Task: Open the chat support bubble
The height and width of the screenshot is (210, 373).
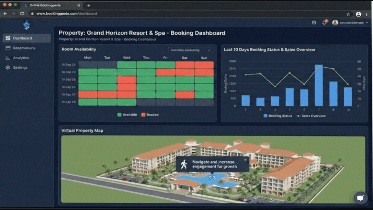Action: 360,197
